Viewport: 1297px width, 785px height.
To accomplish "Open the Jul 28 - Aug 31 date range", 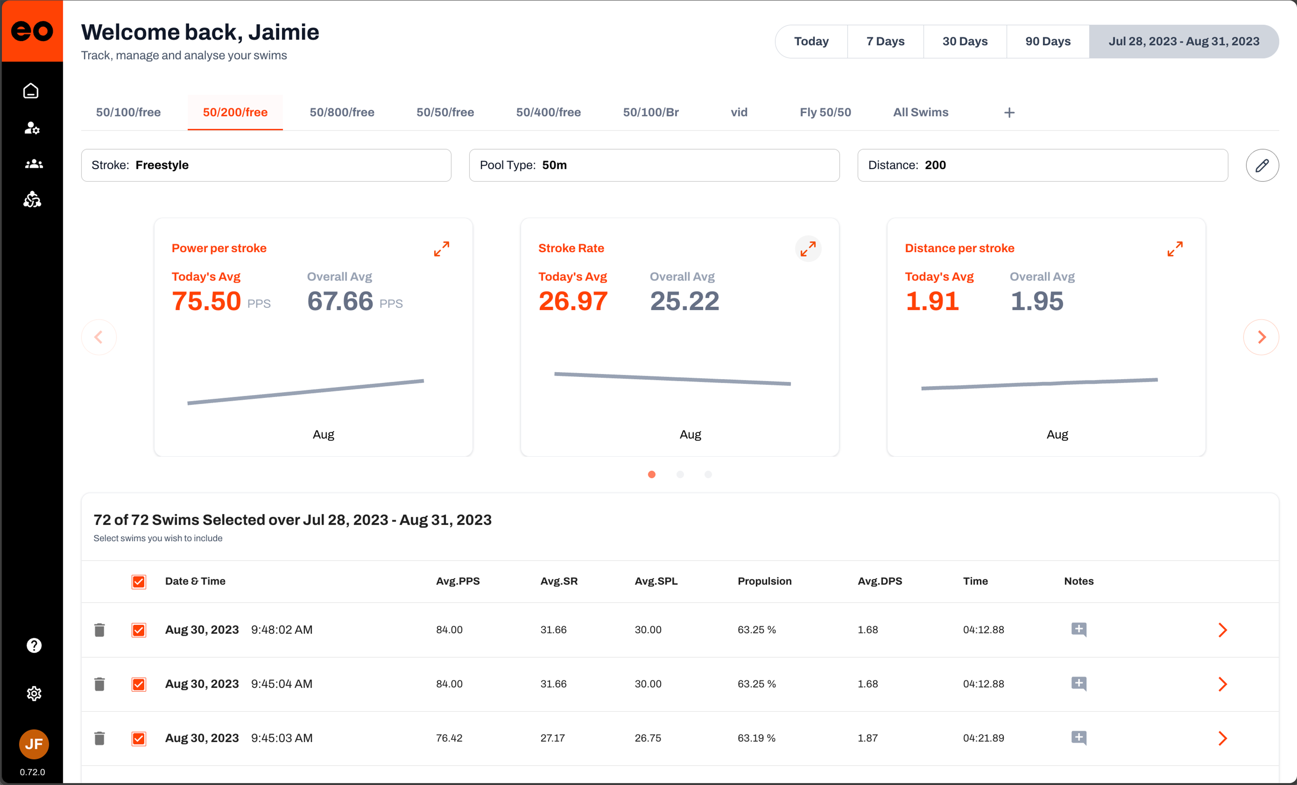I will click(1183, 41).
